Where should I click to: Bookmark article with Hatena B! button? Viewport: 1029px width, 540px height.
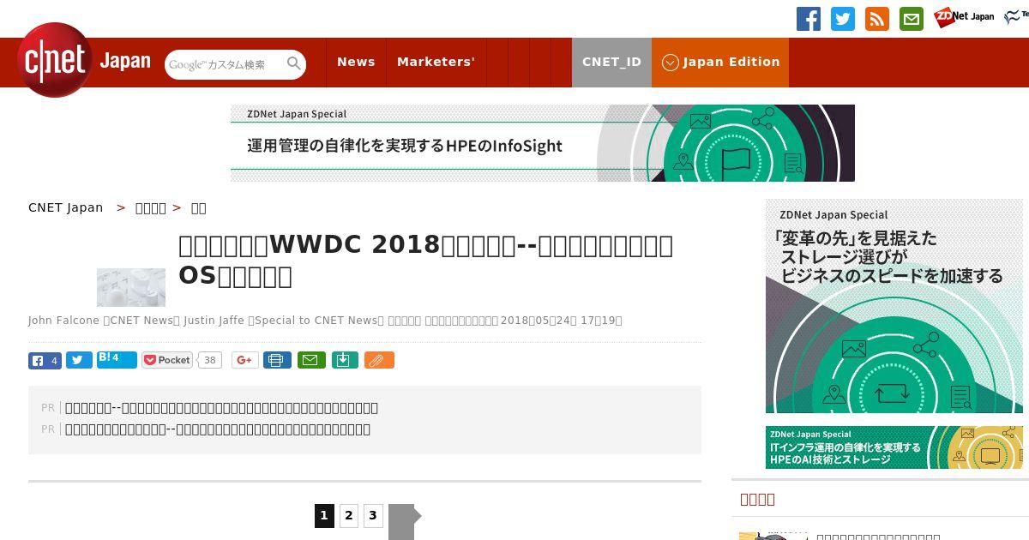tap(117, 360)
